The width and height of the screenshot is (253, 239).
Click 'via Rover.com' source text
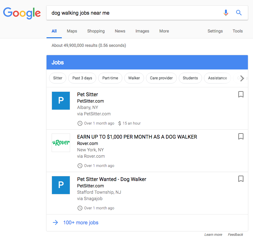(91, 156)
